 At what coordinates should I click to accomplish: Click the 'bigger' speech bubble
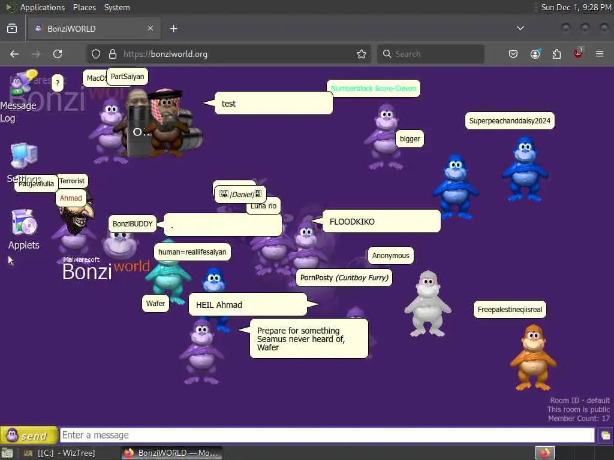[410, 139]
